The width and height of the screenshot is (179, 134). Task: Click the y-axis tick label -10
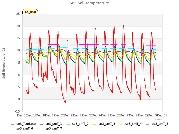pos(18,99)
